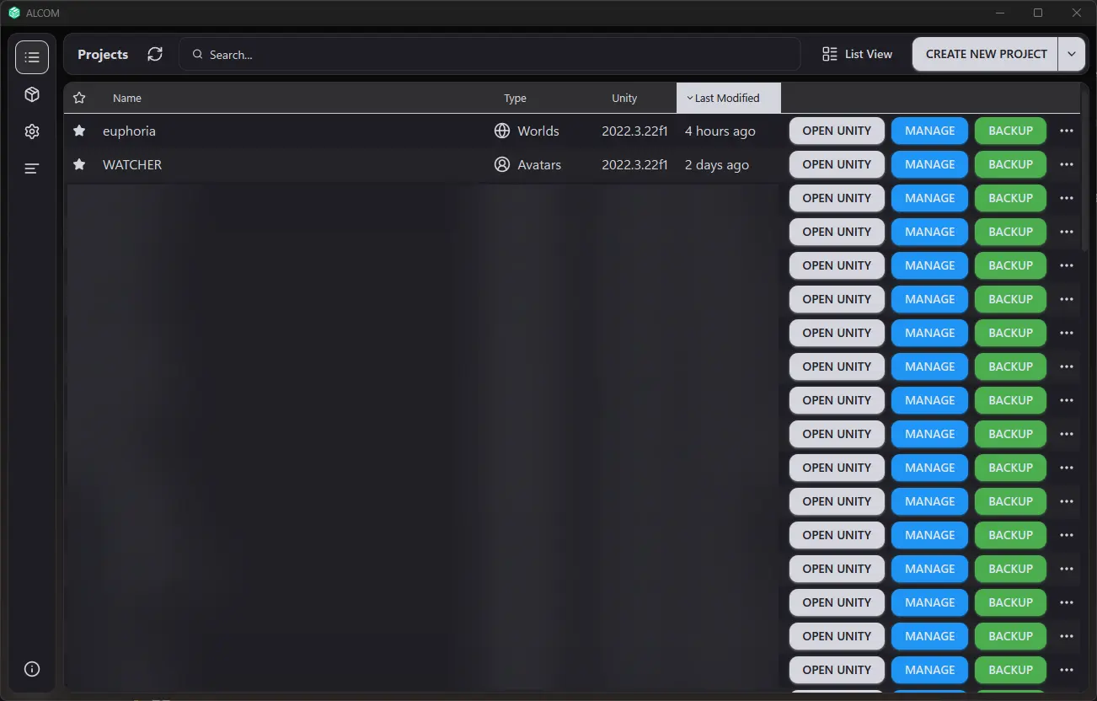Open the Logs icon in sidebar

tap(32, 169)
